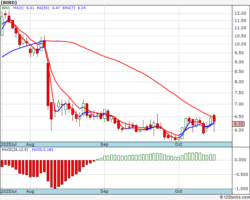
Task: Click Sep on the MACD panel axis
Action: (104, 191)
